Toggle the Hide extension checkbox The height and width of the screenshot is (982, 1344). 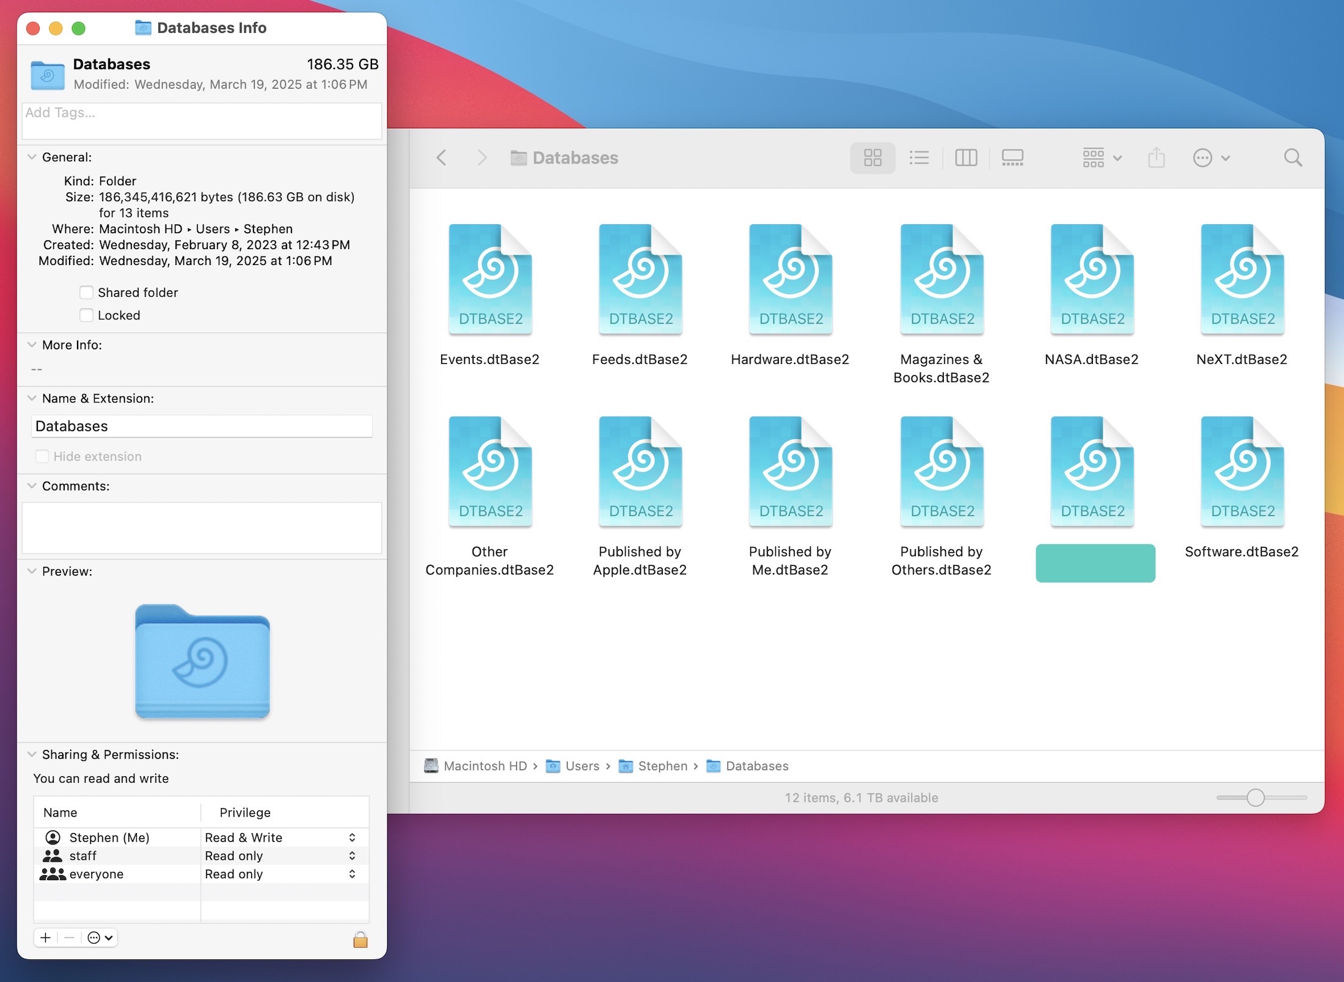pyautogui.click(x=42, y=456)
